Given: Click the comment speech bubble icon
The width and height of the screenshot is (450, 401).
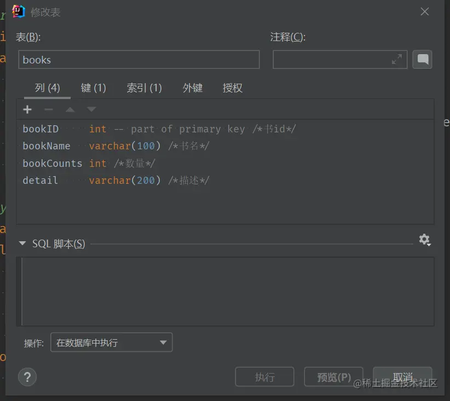Looking at the screenshot, I should click(423, 60).
